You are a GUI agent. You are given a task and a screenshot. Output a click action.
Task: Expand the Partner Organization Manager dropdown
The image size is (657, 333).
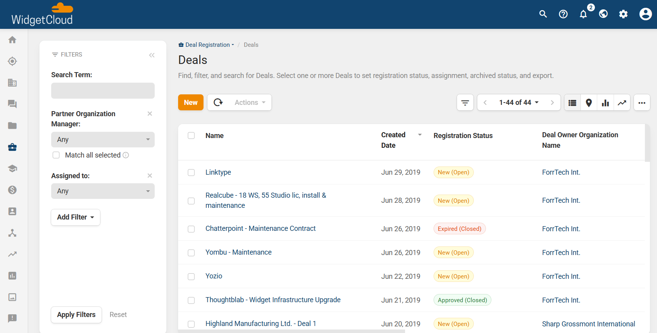coord(103,140)
